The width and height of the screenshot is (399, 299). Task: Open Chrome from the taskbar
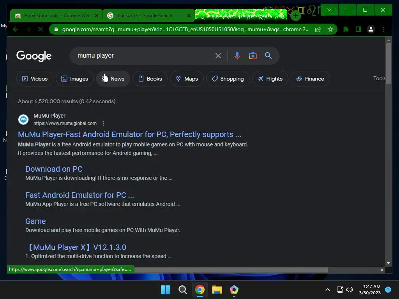[x=200, y=290]
